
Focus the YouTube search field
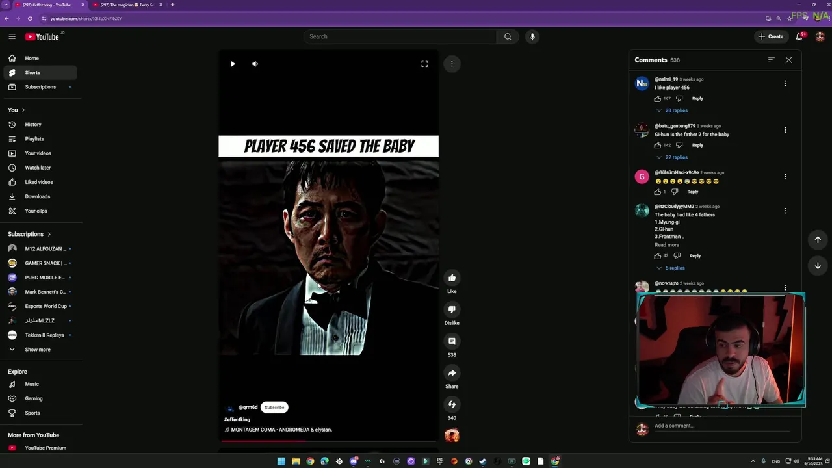[x=400, y=36]
